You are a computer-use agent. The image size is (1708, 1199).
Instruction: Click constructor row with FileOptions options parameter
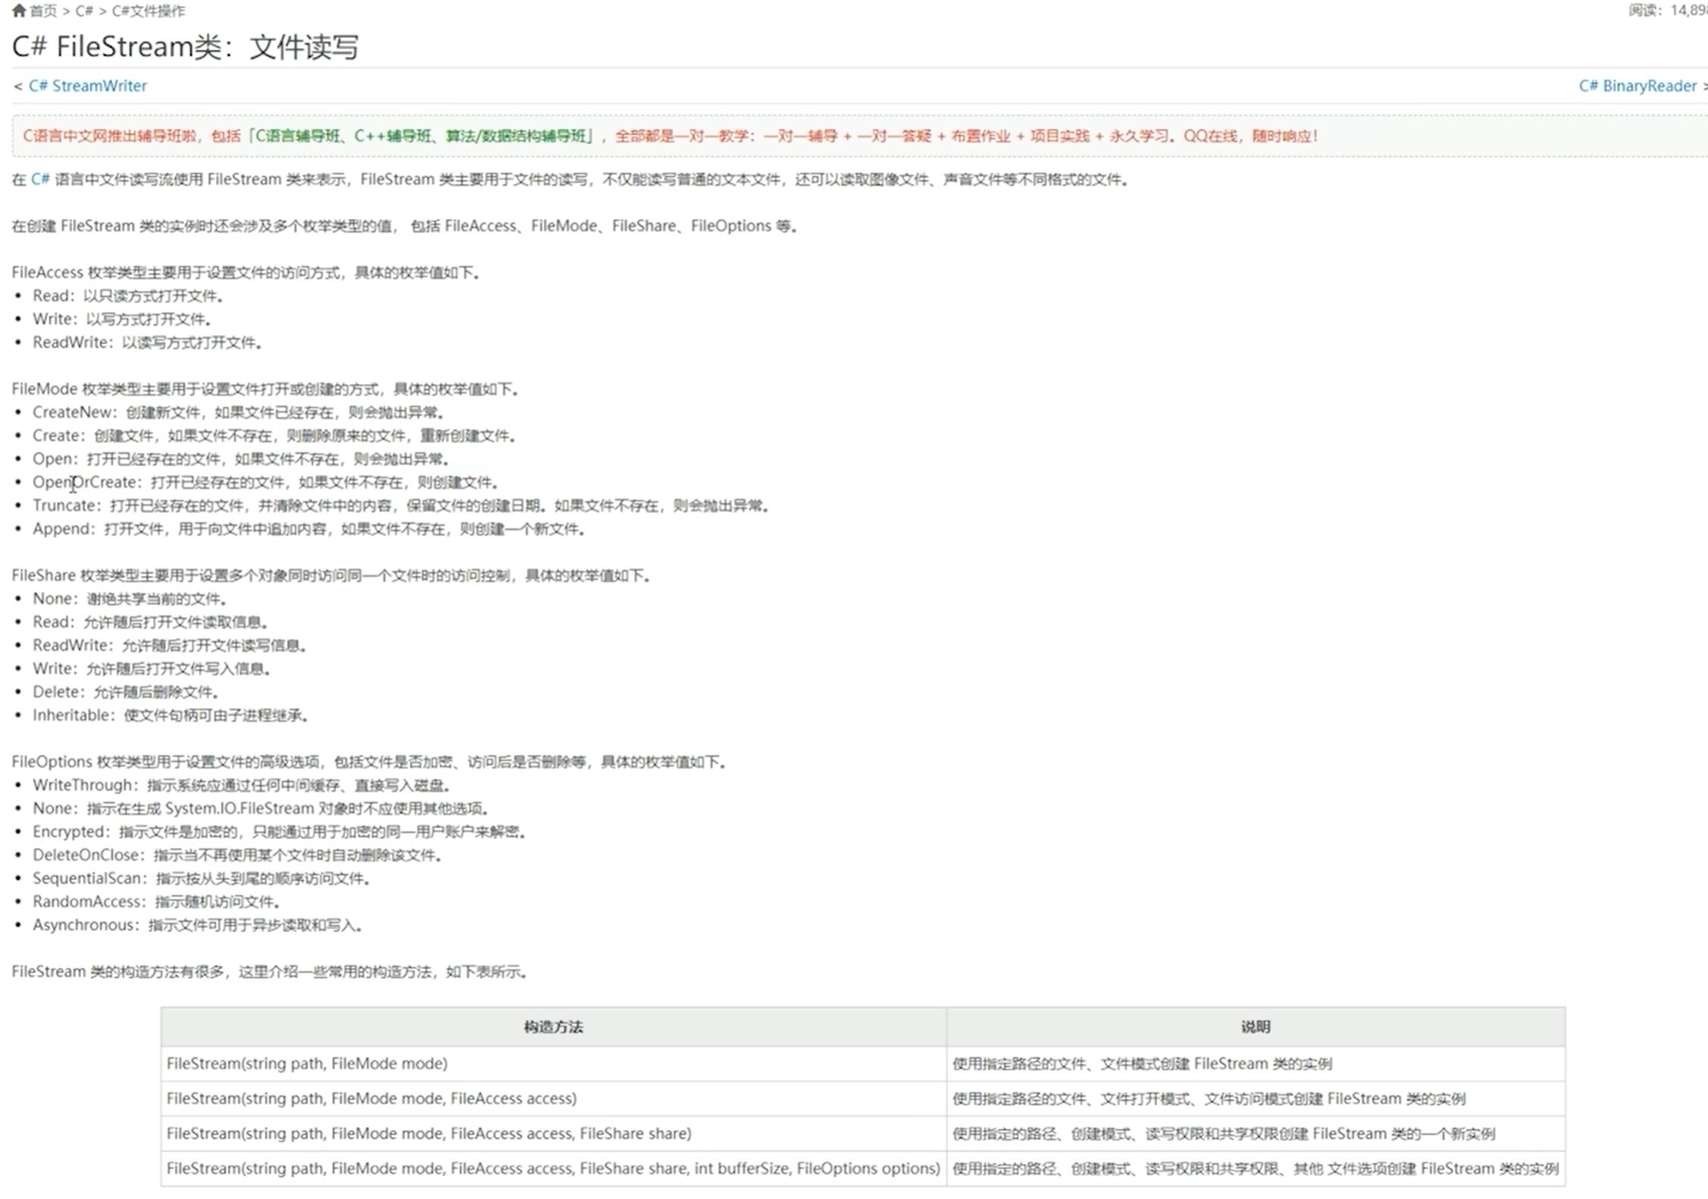(x=553, y=1168)
